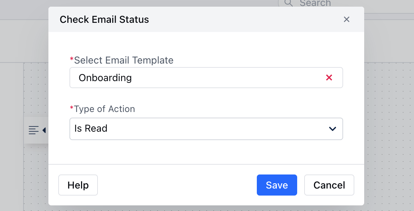The height and width of the screenshot is (211, 414).
Task: Click the Select Email Template label
Action: [x=123, y=60]
